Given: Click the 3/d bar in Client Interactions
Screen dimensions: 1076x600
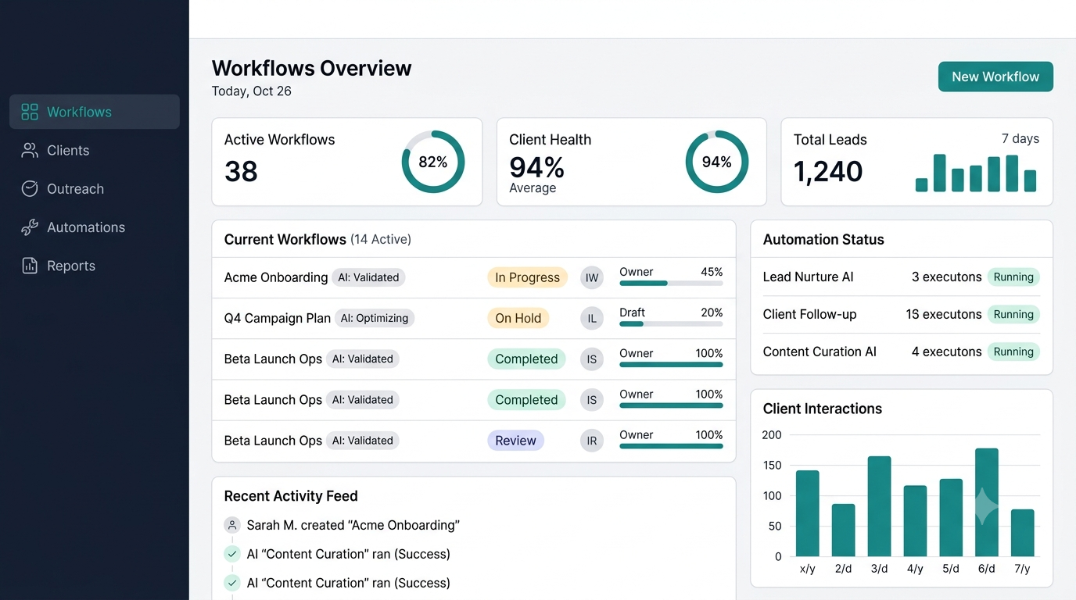Looking at the screenshot, I should 880,506.
